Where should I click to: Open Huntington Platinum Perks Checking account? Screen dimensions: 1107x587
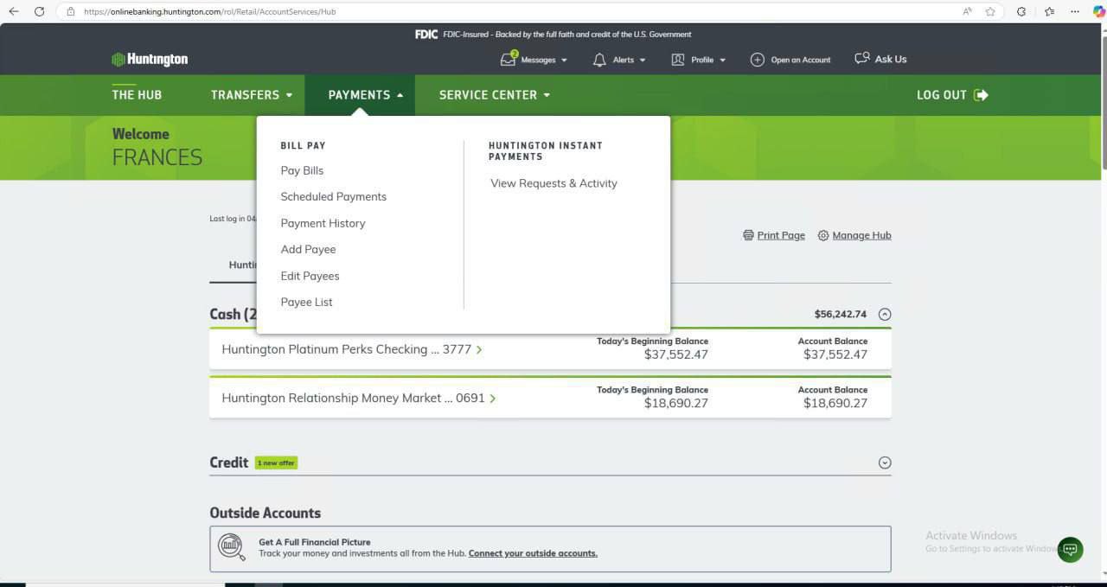(x=347, y=349)
